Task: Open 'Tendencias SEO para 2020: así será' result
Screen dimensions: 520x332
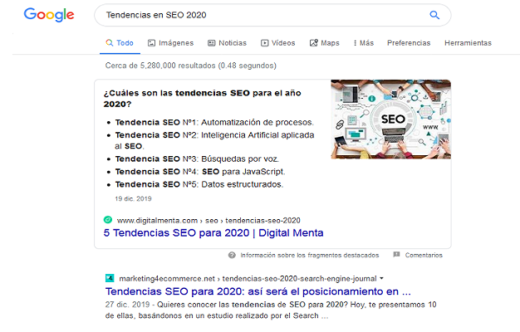Action: coord(258,291)
